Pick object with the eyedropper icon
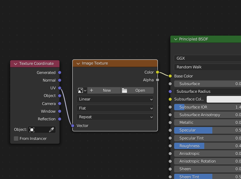The image size is (241, 179). [51, 129]
